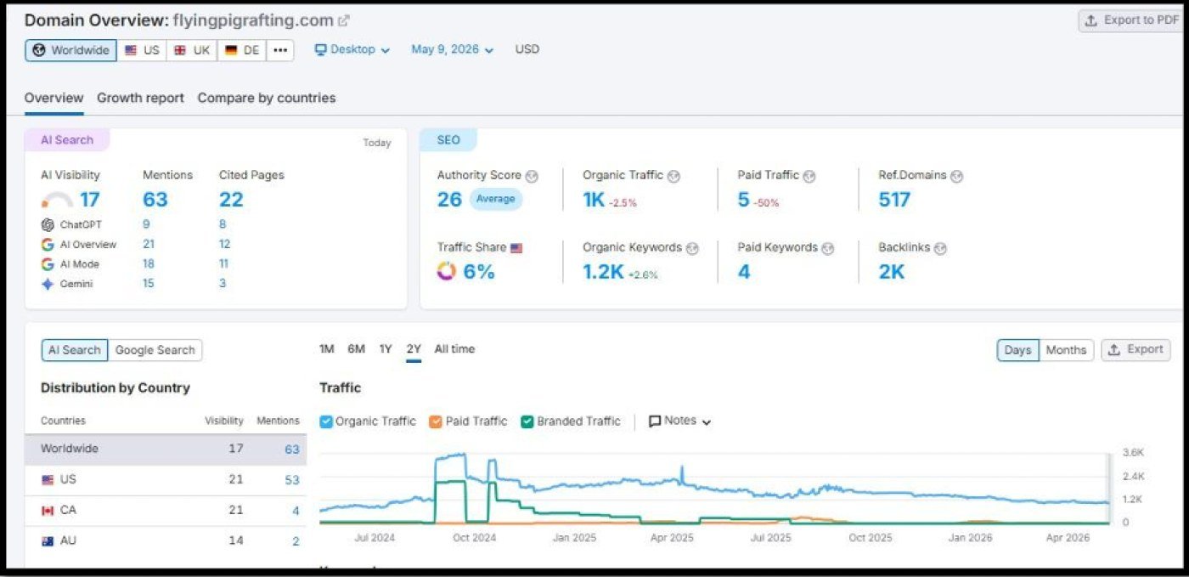Open the Authority Score value 26
Image resolution: width=1189 pixels, height=577 pixels.
[449, 200]
